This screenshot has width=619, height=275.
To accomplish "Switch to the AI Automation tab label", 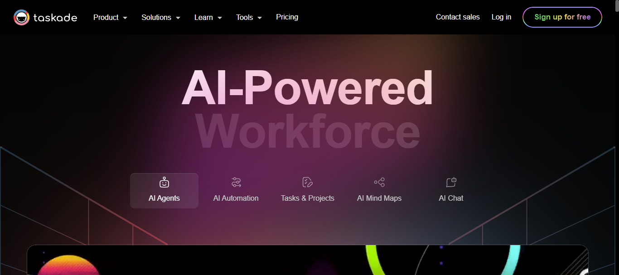I will (x=236, y=198).
